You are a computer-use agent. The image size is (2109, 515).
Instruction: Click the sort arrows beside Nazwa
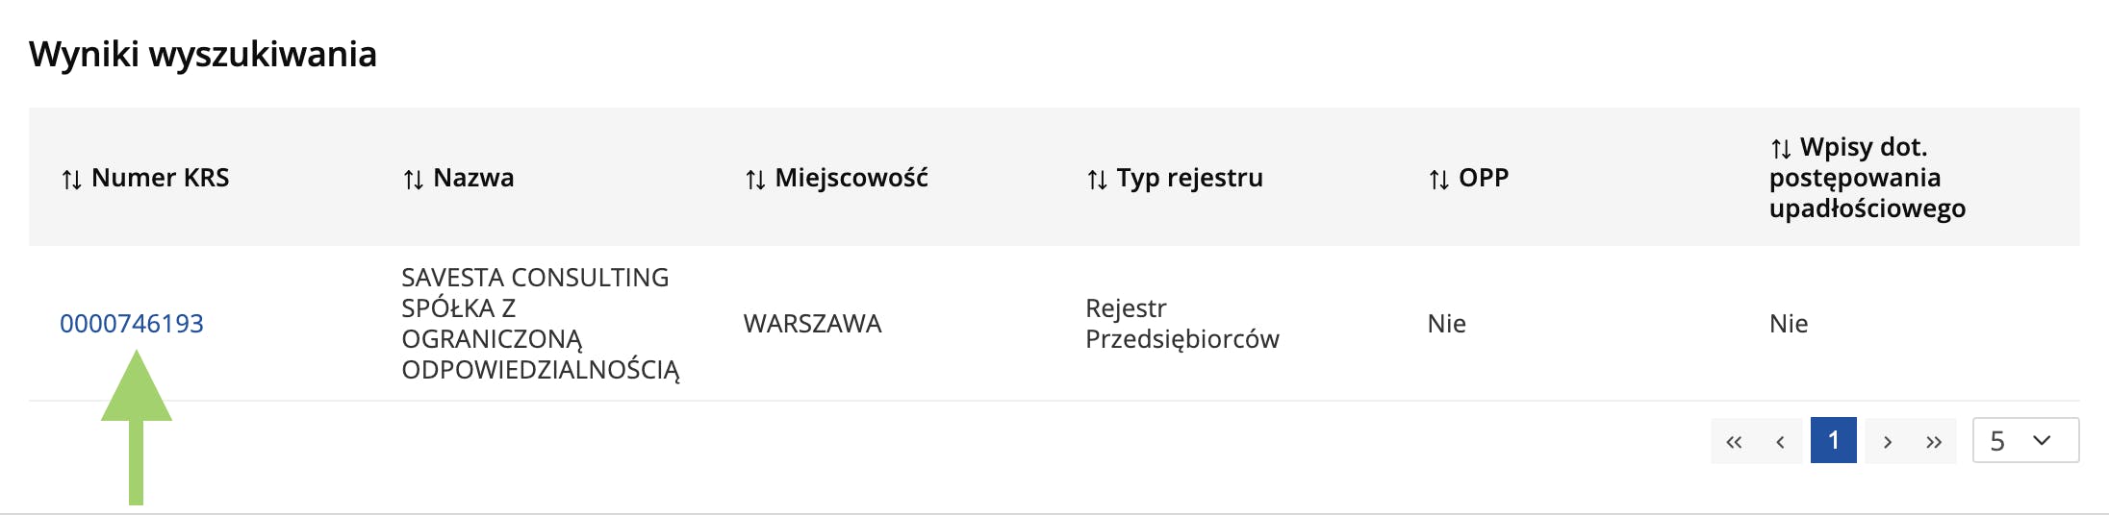pyautogui.click(x=413, y=180)
